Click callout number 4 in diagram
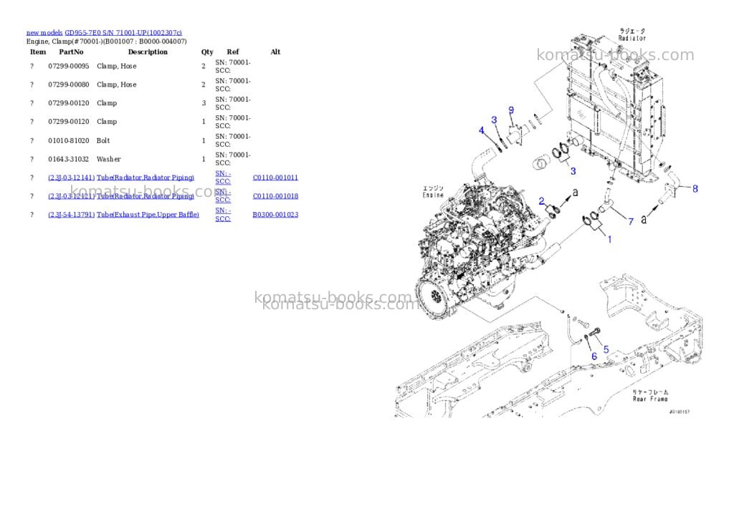This screenshot has height=519, width=734. (481, 130)
